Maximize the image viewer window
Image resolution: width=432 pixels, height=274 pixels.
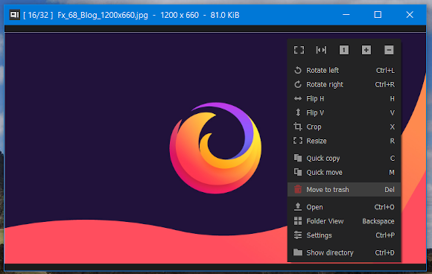[x=378, y=15]
